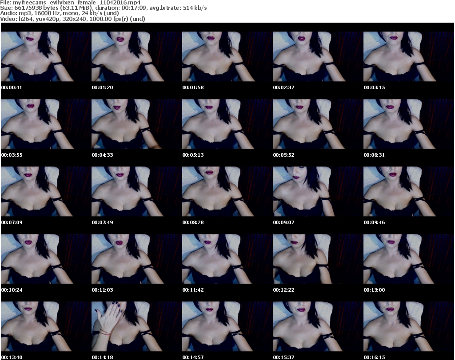
Task: Open the thumbnail frame above timestamp 00:14:57
Action: click(227, 327)
